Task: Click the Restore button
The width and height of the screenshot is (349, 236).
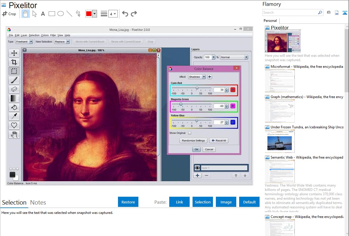Action: [128, 202]
